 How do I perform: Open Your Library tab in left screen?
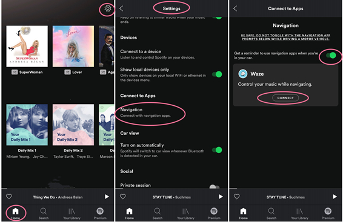point(72,214)
